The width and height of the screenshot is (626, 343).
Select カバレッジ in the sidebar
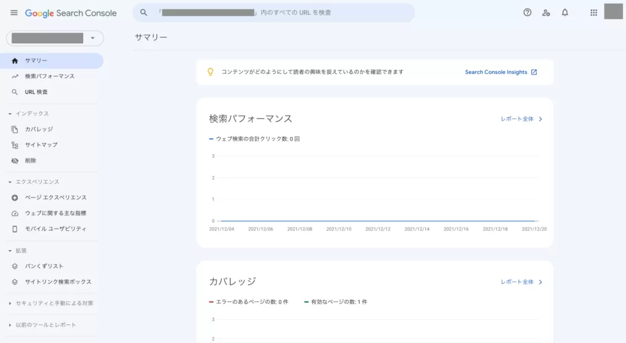(39, 130)
